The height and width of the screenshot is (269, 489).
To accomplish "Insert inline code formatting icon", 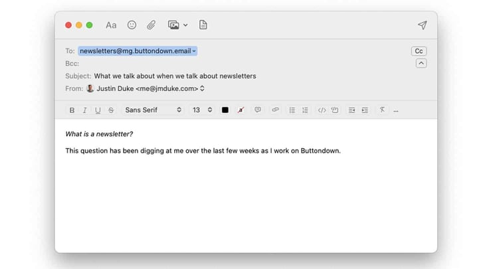I will coord(322,110).
